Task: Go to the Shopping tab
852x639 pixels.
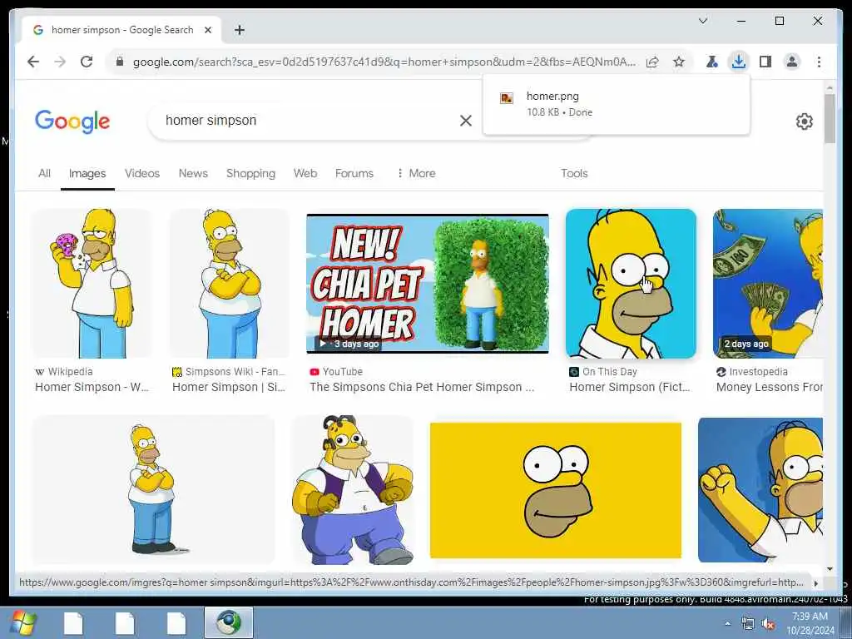Action: point(250,173)
